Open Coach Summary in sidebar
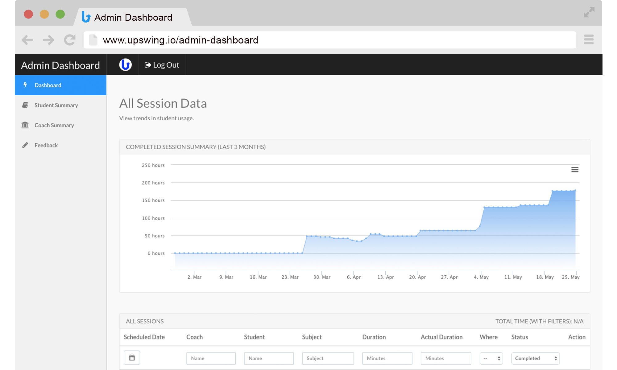This screenshot has height=370, width=617. coord(60,125)
